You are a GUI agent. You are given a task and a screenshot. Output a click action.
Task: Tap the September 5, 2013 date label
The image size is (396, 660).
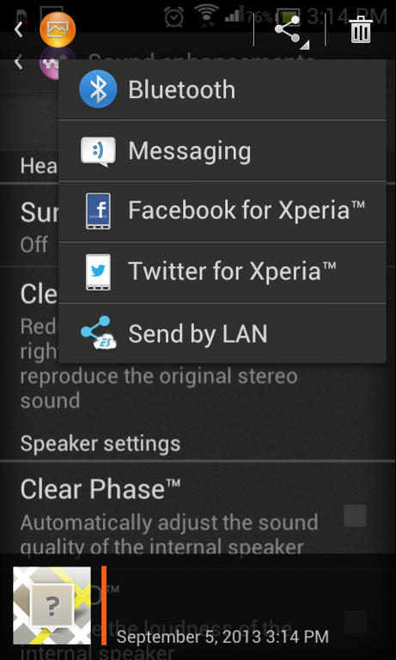[222, 637]
